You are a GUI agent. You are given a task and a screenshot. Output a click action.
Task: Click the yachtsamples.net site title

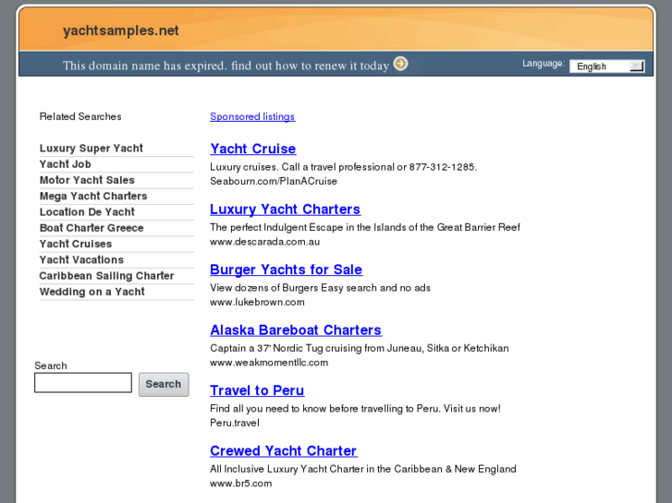tap(121, 30)
